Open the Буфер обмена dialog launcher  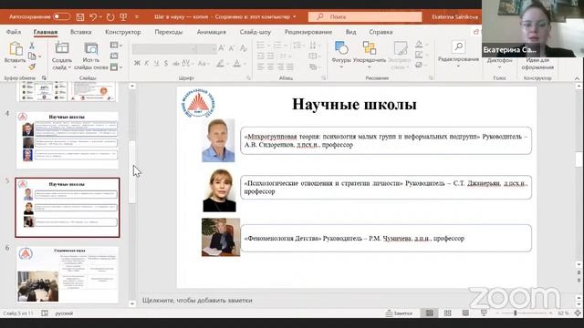tap(44, 77)
